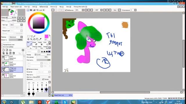186x104 pixels.
Task: Select the Pen vector tool
Action: (29, 43)
